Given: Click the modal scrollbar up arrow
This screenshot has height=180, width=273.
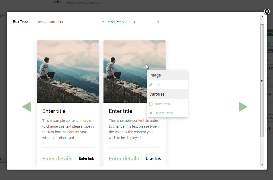Looking at the screenshot, I should point(262,17).
